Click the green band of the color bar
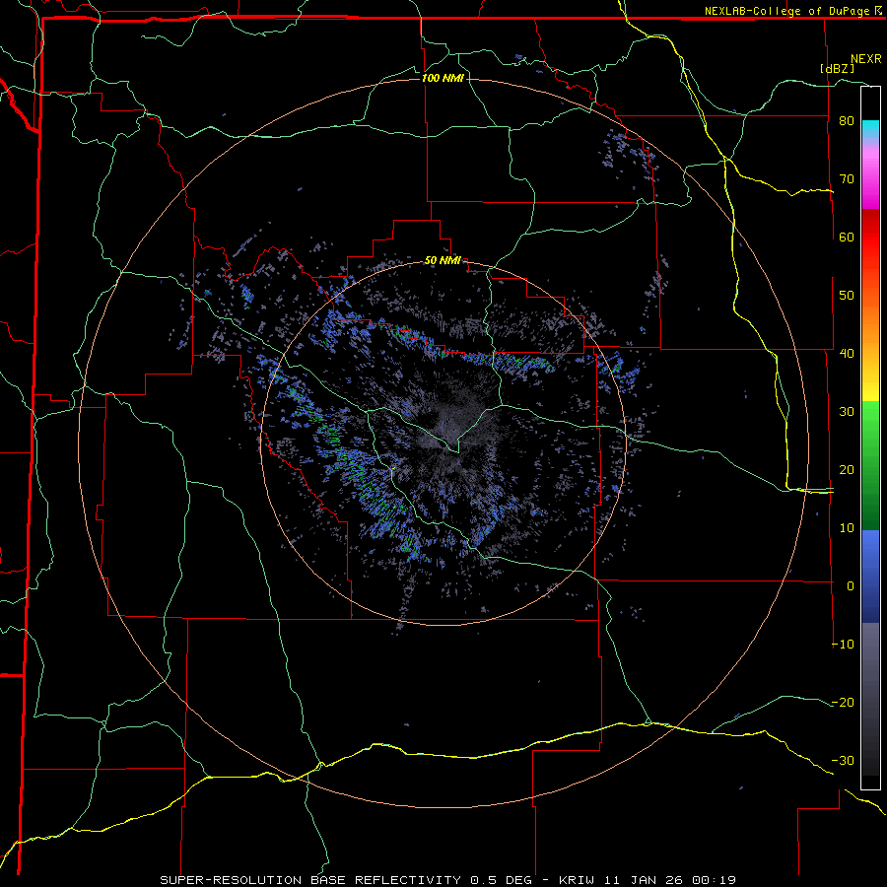 pyautogui.click(x=870, y=465)
